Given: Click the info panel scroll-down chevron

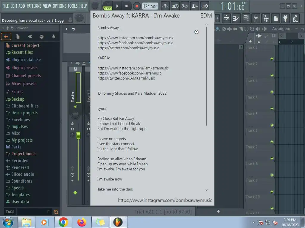Looking at the screenshot, I should point(206,190).
